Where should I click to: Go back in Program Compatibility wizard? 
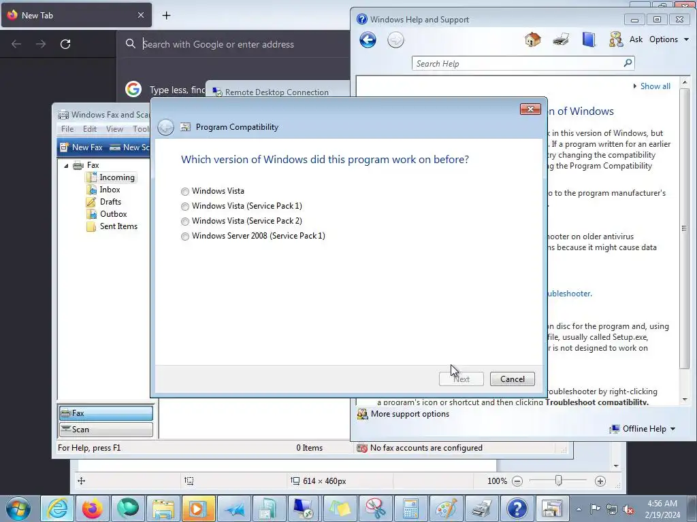click(x=165, y=127)
